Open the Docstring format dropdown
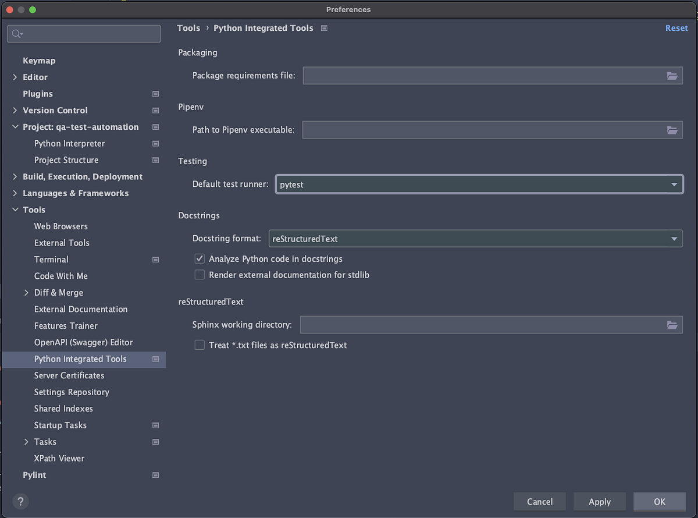The image size is (698, 518). pyautogui.click(x=674, y=239)
